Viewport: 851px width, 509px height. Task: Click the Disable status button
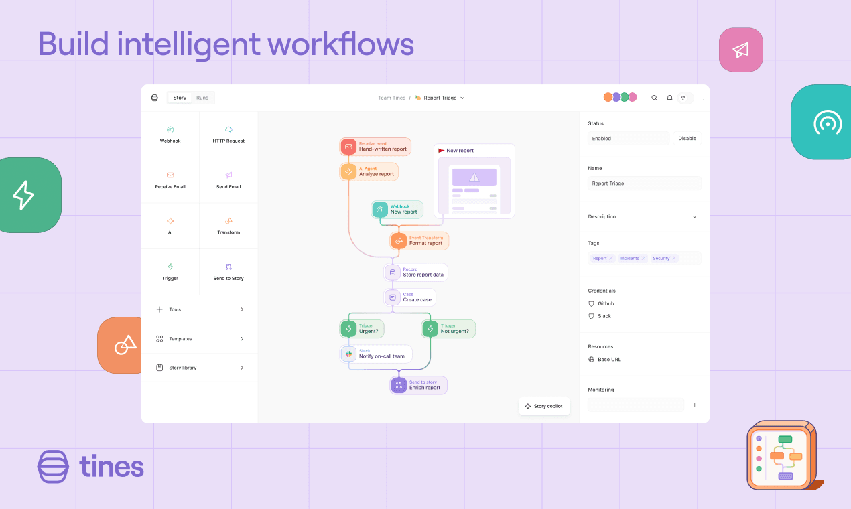coord(687,139)
